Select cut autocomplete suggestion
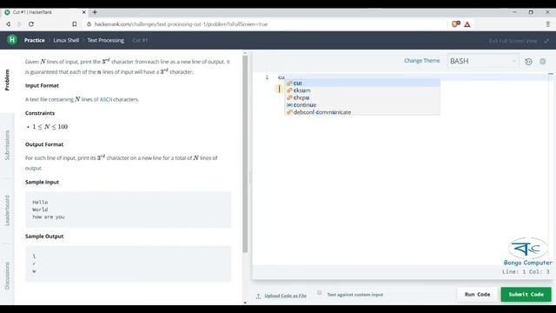This screenshot has width=556, height=313. point(362,83)
